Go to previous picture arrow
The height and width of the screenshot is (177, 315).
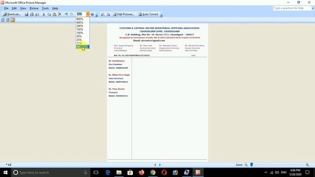click(155, 165)
